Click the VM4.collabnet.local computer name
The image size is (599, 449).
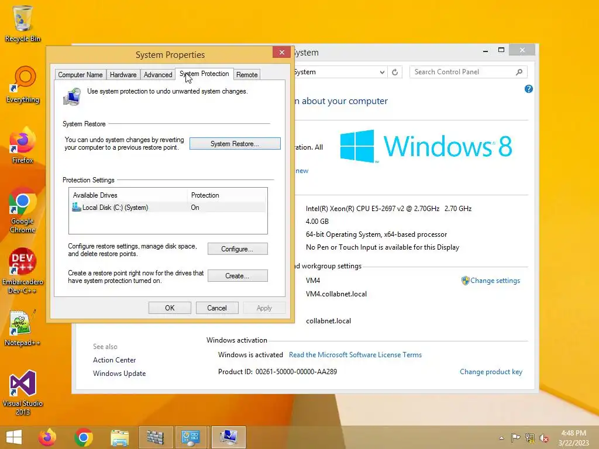[x=336, y=294]
